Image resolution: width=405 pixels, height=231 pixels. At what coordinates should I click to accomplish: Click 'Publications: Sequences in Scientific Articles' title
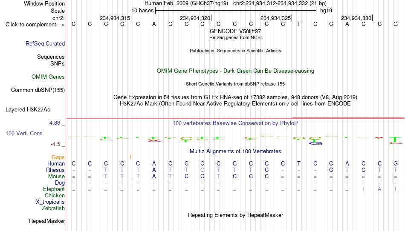pos(235,51)
